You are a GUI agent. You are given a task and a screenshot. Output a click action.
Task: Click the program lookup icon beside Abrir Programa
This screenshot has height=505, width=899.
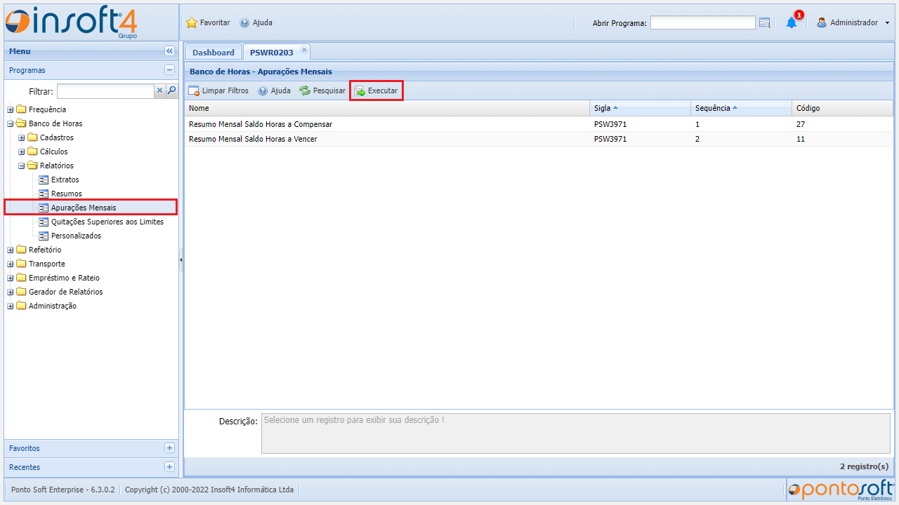point(765,22)
